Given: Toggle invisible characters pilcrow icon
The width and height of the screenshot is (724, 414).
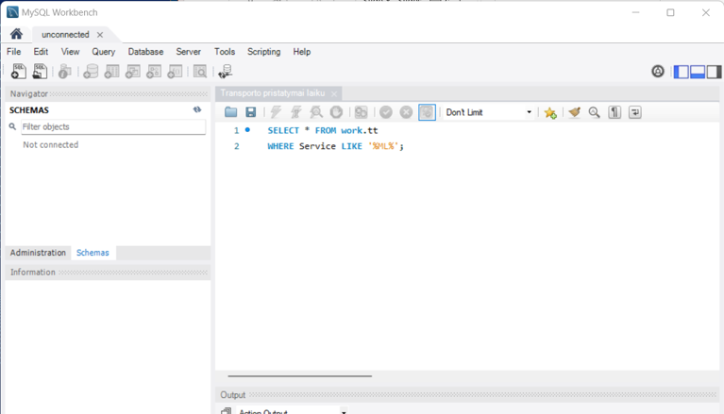Looking at the screenshot, I should click(x=615, y=112).
